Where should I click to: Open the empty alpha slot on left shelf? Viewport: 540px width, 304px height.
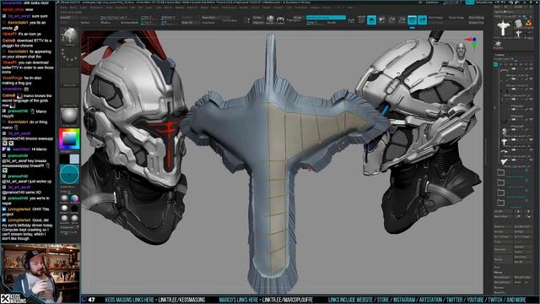tap(69, 77)
